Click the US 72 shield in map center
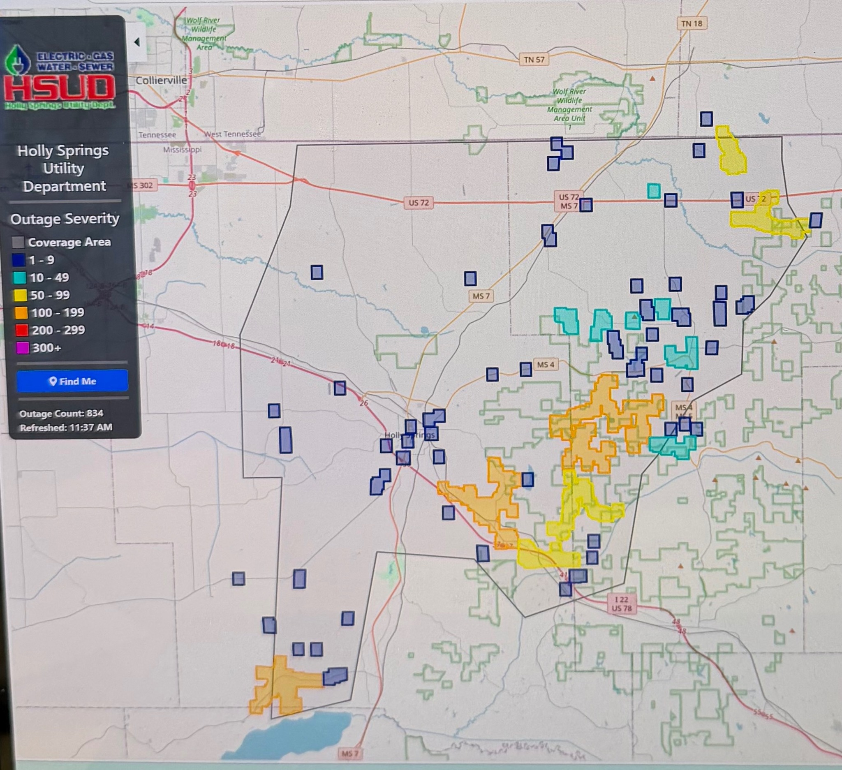Screen dimensions: 842x770 (x=419, y=203)
